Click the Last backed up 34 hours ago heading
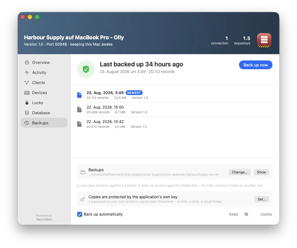Screen dimensions: 297x248 tap(141, 65)
